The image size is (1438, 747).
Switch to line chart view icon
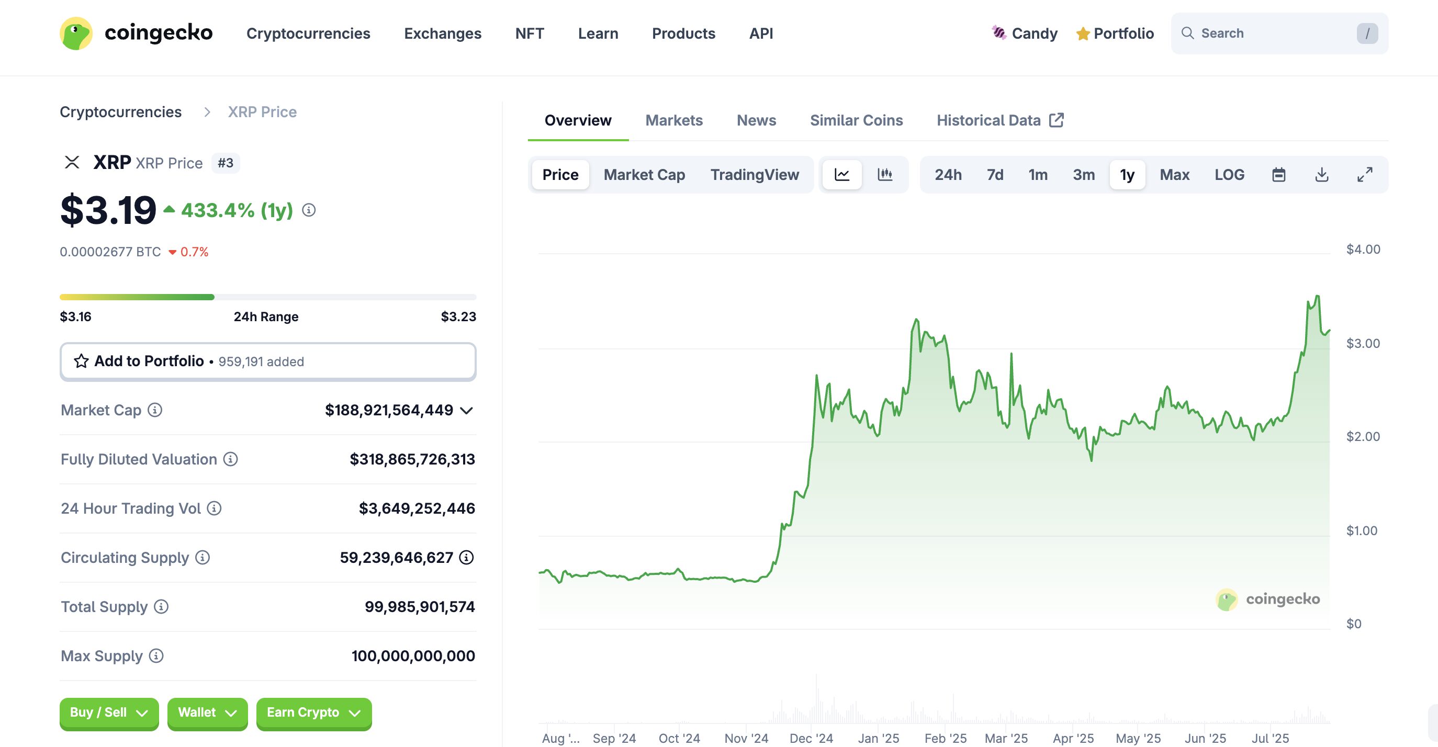(x=842, y=175)
